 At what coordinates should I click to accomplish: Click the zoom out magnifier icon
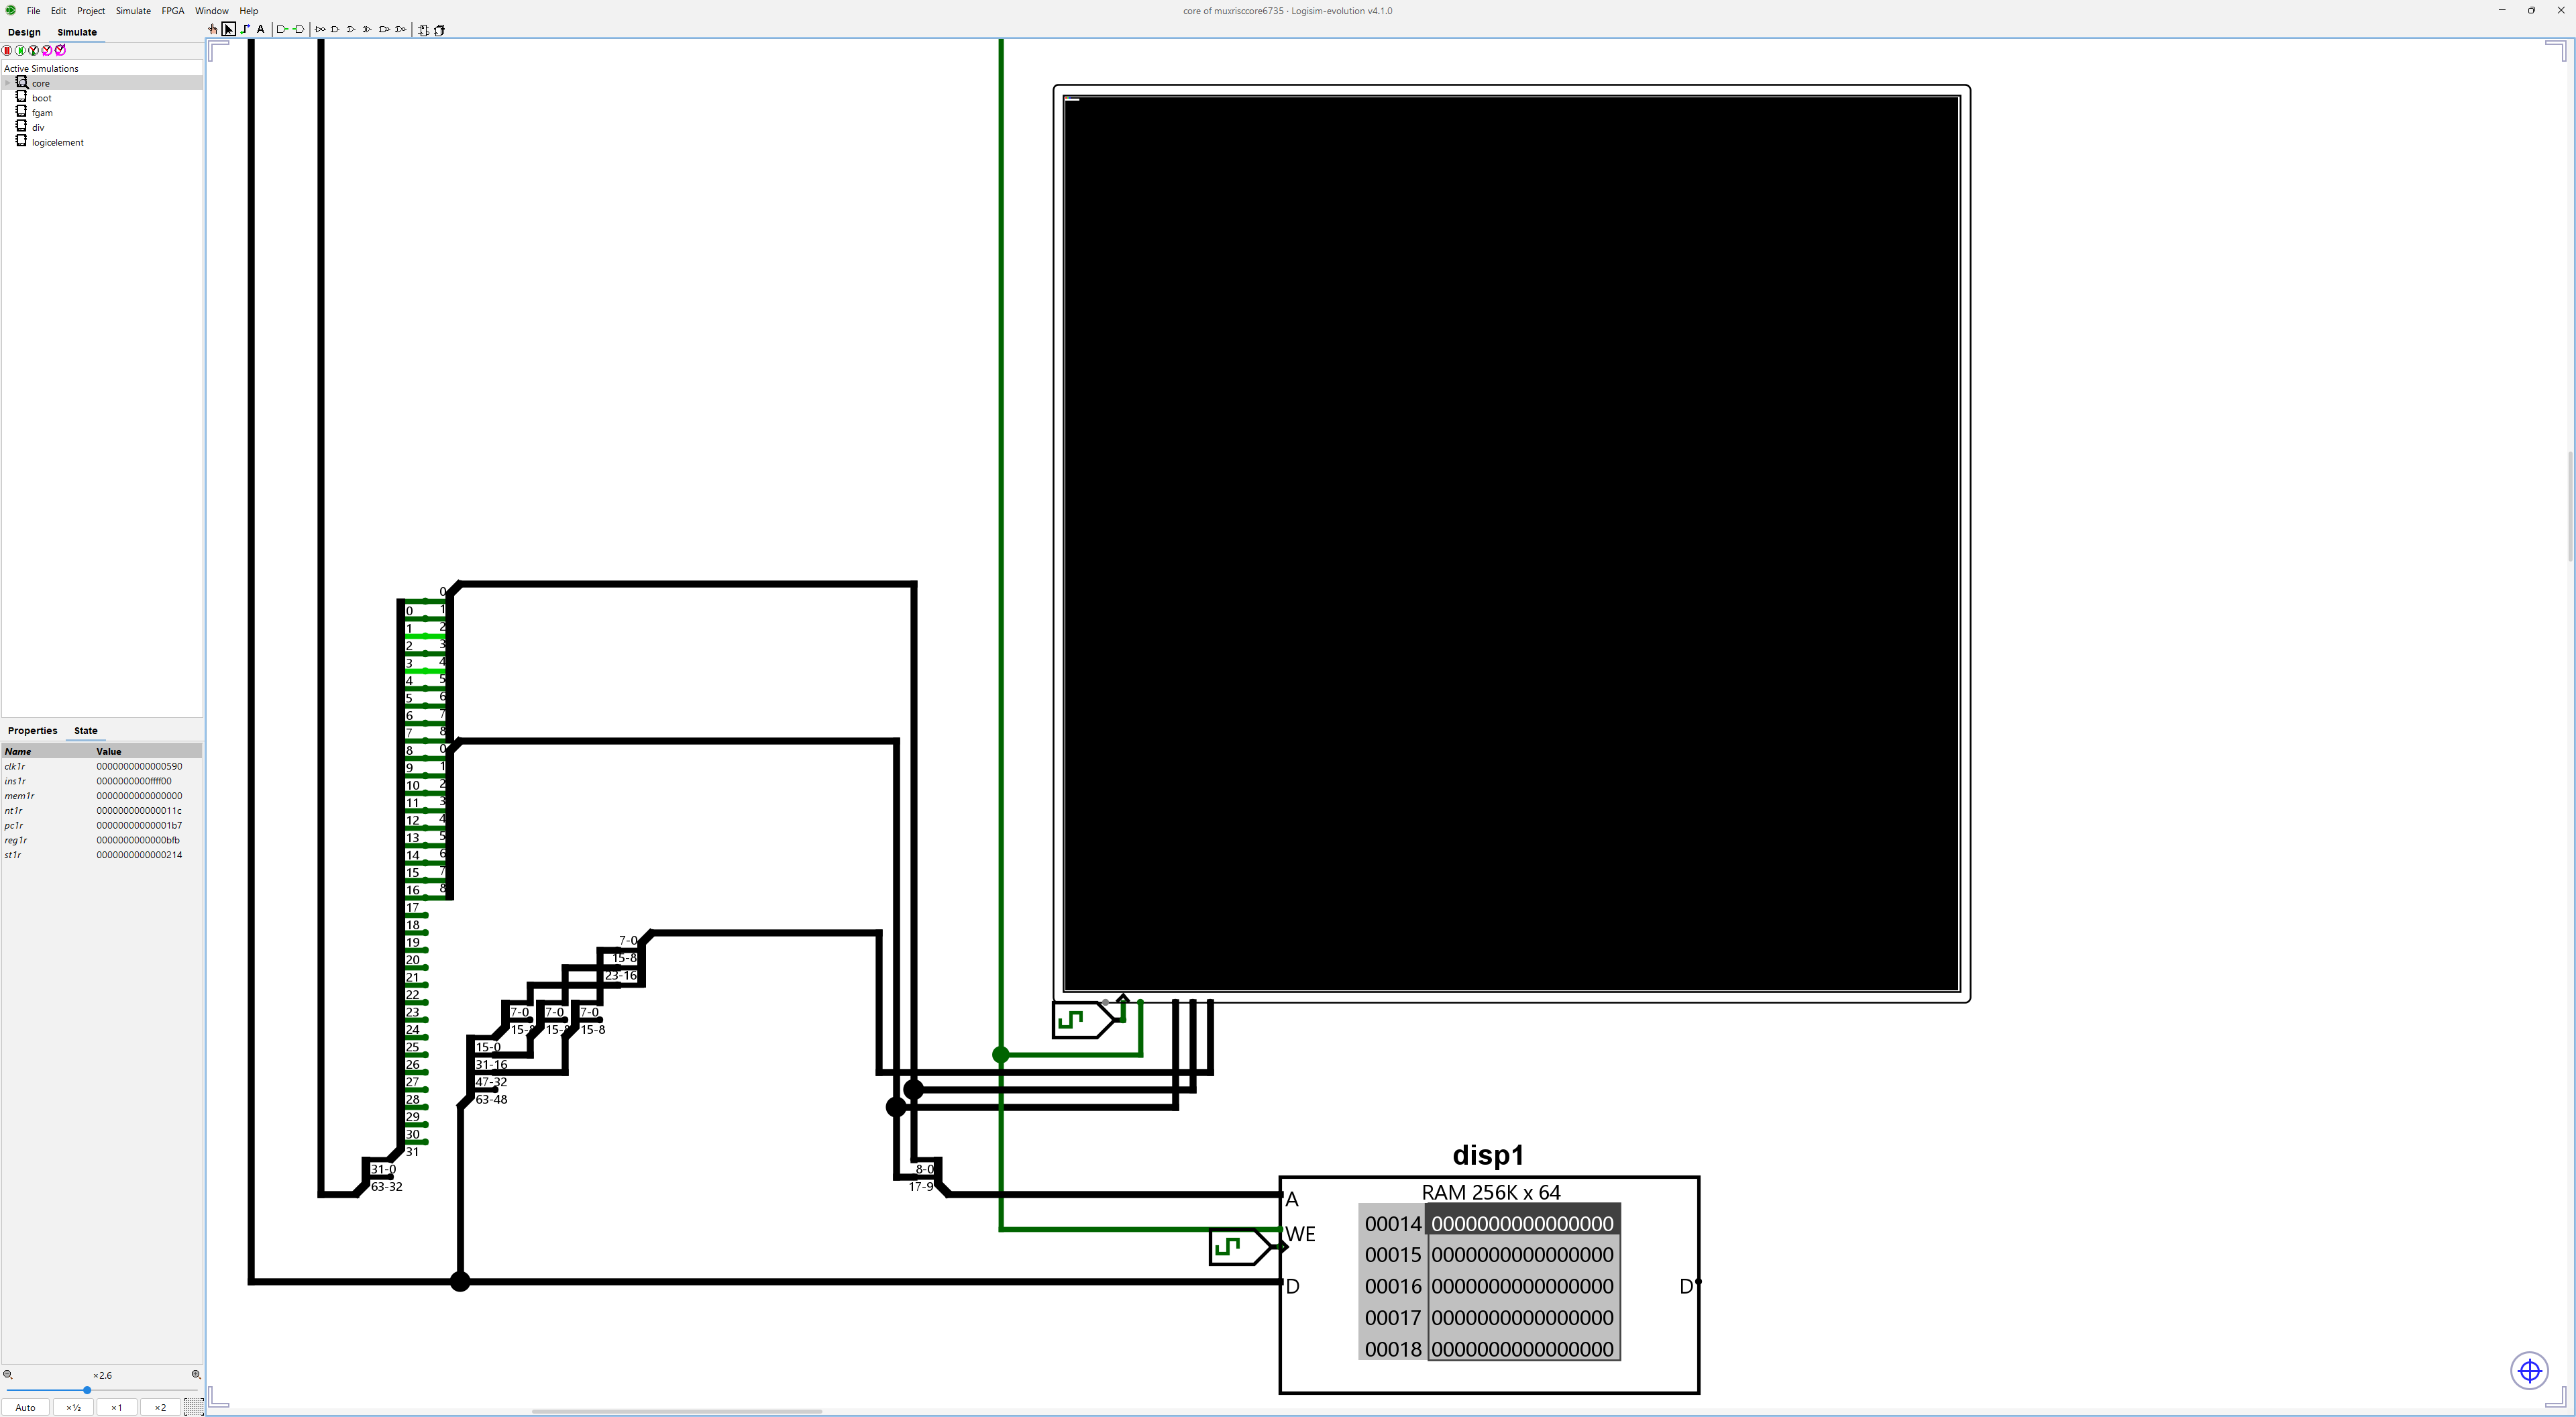click(8, 1375)
